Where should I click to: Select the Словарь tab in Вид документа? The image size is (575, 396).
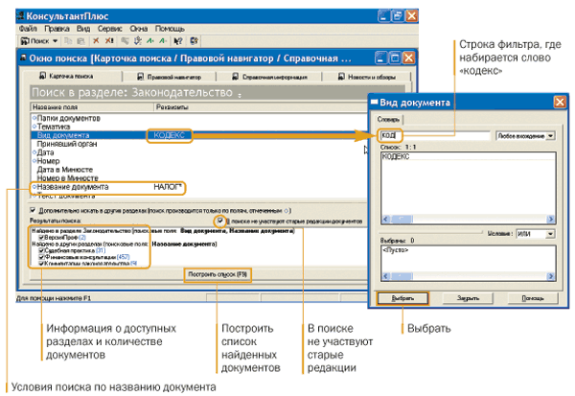pos(388,119)
